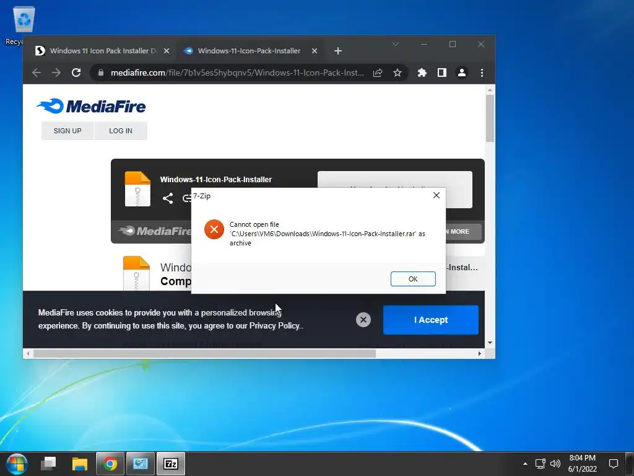This screenshot has height=476, width=634.
Task: Bookmark this page with star icon
Action: (397, 73)
